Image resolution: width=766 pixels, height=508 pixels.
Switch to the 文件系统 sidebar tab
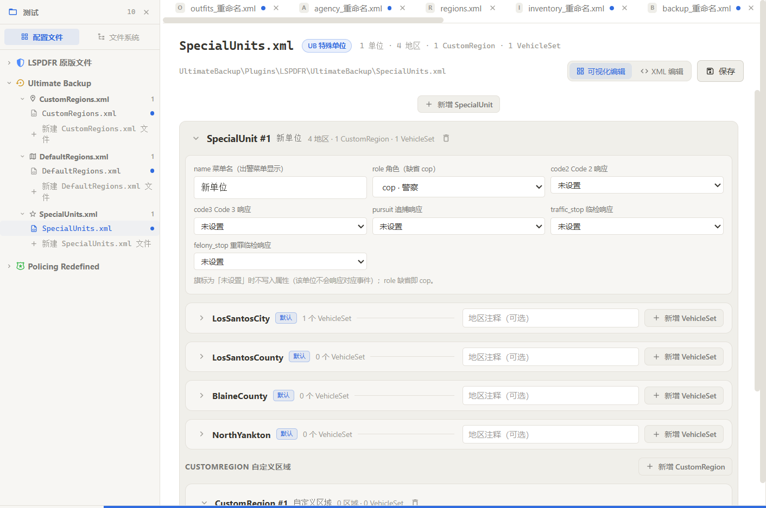click(x=118, y=37)
